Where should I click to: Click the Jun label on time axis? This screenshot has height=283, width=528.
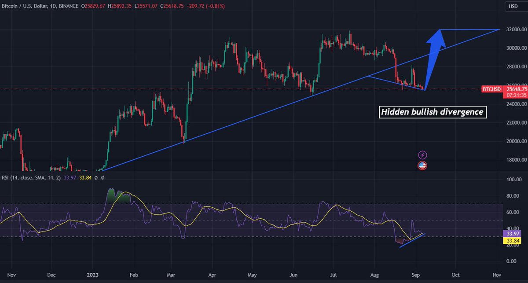tap(293, 274)
